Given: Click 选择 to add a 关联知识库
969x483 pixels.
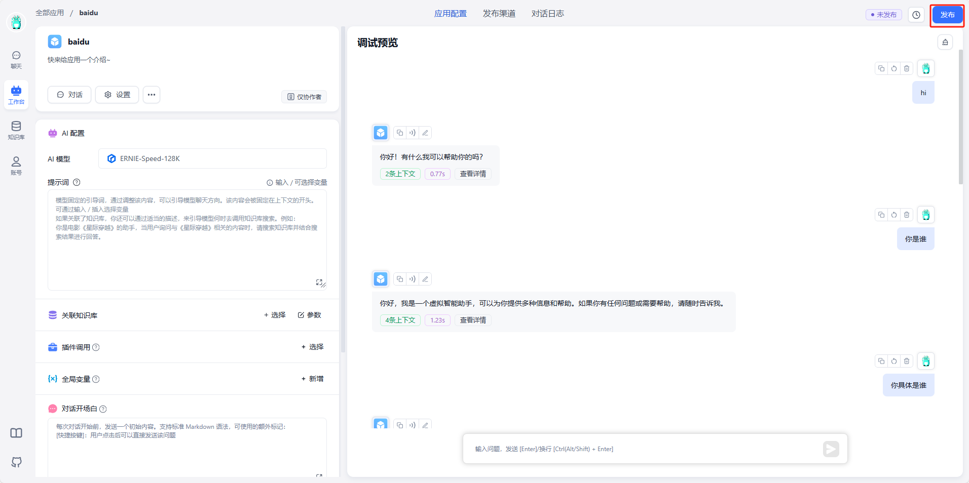Looking at the screenshot, I should (275, 315).
